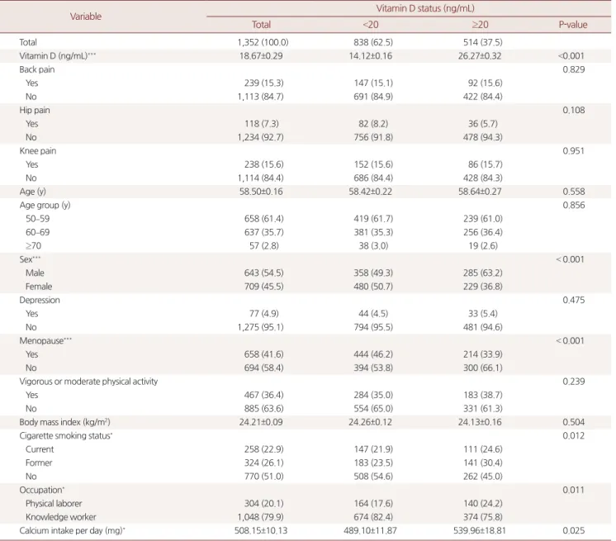
Task: Click the 'Male' row label
Action: pyautogui.click(x=35, y=273)
